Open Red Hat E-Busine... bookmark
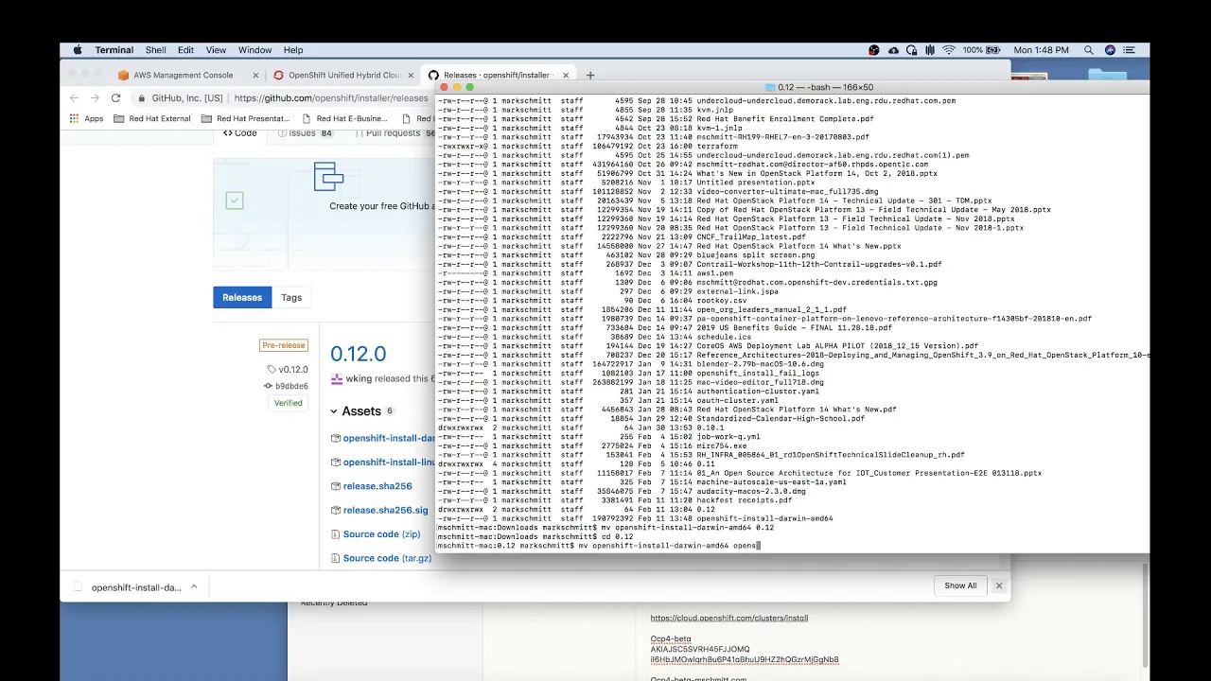Screen dimensions: 1211x681 [344, 119]
